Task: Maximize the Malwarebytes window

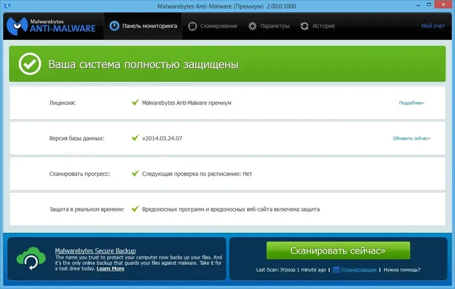Action: (x=429, y=5)
